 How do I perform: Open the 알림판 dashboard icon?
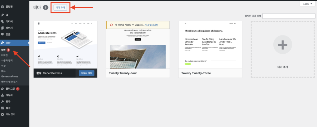(x=2, y=7)
